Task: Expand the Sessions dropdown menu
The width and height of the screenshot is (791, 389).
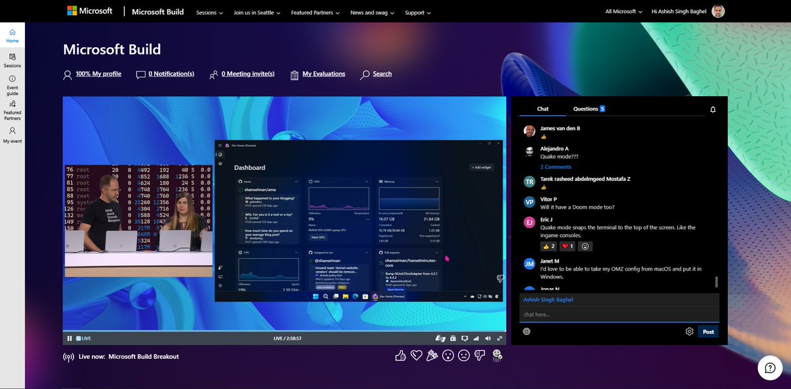Action: point(210,13)
